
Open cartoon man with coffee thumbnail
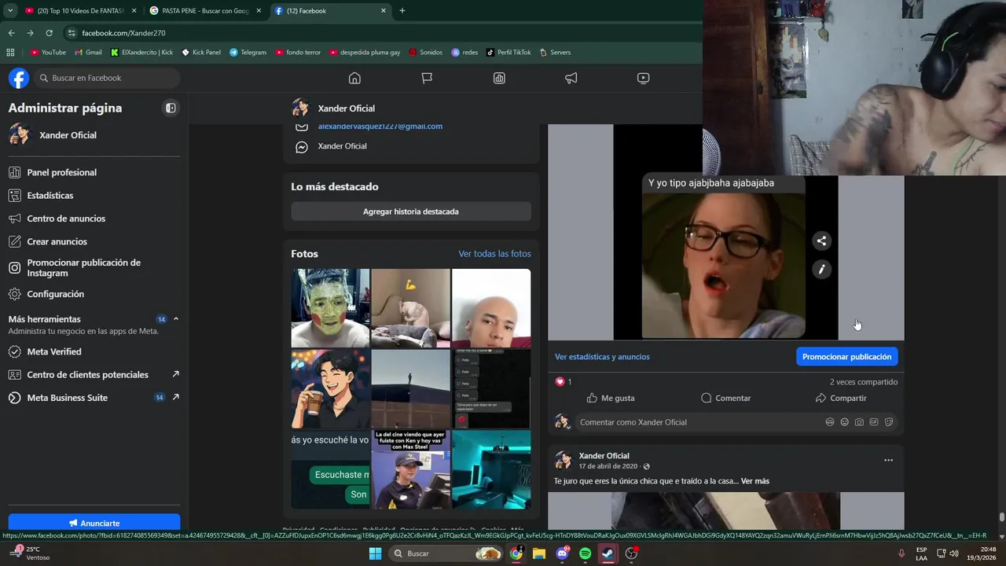[330, 388]
